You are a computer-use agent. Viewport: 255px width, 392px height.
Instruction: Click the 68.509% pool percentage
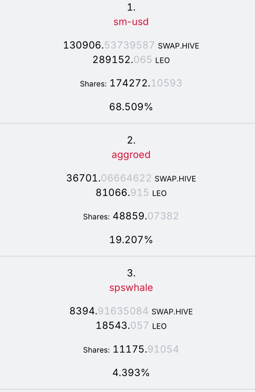[131, 107]
